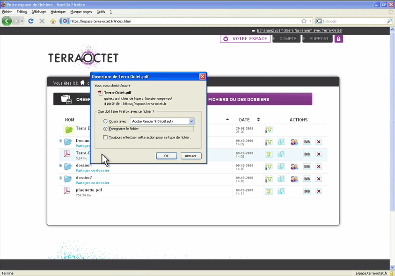The image size is (395, 276).
Task: Open Édition menu
Action: pyautogui.click(x=22, y=12)
